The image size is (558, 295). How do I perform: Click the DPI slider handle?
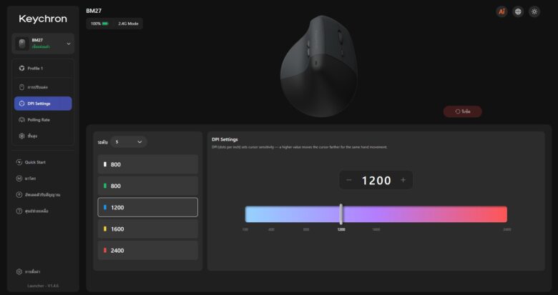[341, 214]
